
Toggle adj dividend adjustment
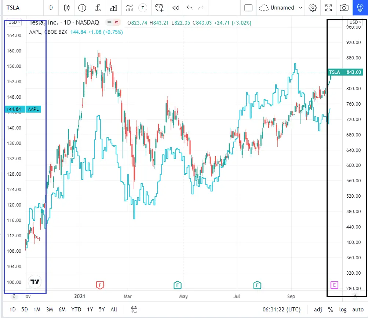tap(318, 310)
